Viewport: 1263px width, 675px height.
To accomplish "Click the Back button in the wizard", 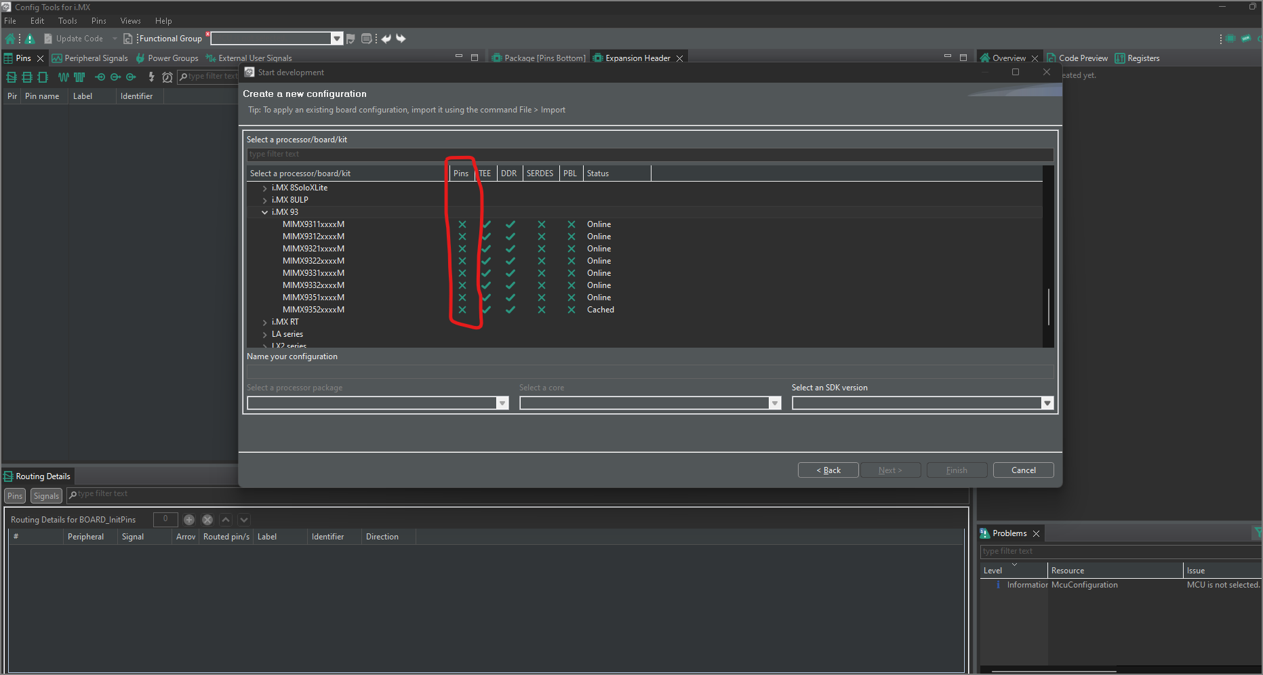I will coord(828,470).
